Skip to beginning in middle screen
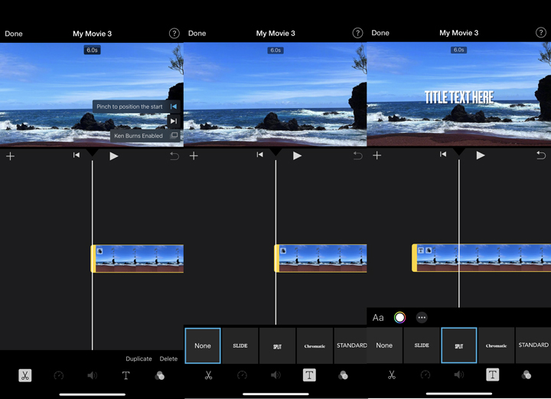 [x=259, y=155]
